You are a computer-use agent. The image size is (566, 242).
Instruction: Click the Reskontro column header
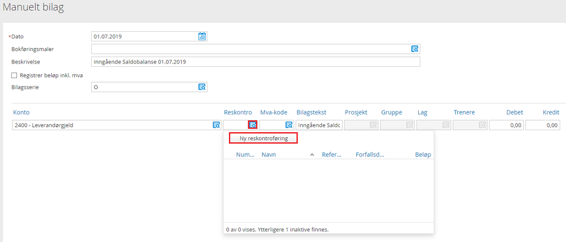point(237,112)
